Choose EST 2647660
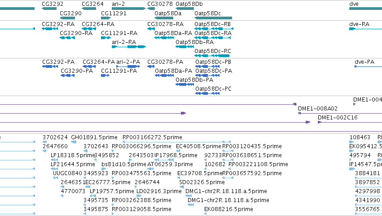The image size is (382, 216). pos(55,146)
